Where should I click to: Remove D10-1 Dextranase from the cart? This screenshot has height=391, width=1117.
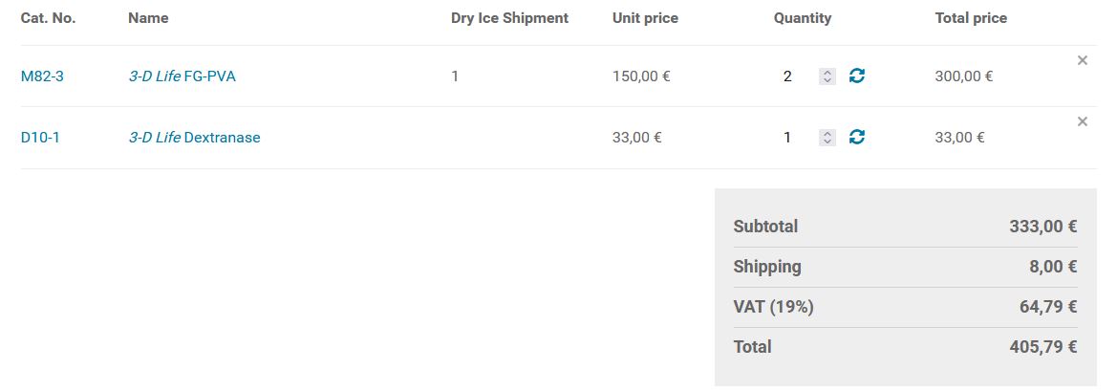tap(1083, 121)
